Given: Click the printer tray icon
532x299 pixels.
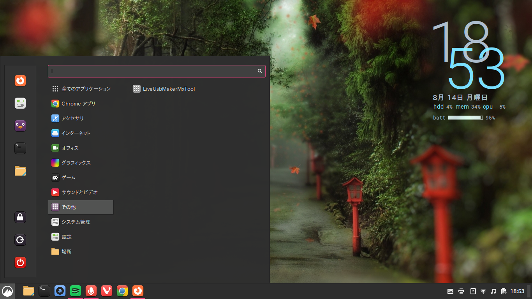Looking at the screenshot, I should 462,291.
